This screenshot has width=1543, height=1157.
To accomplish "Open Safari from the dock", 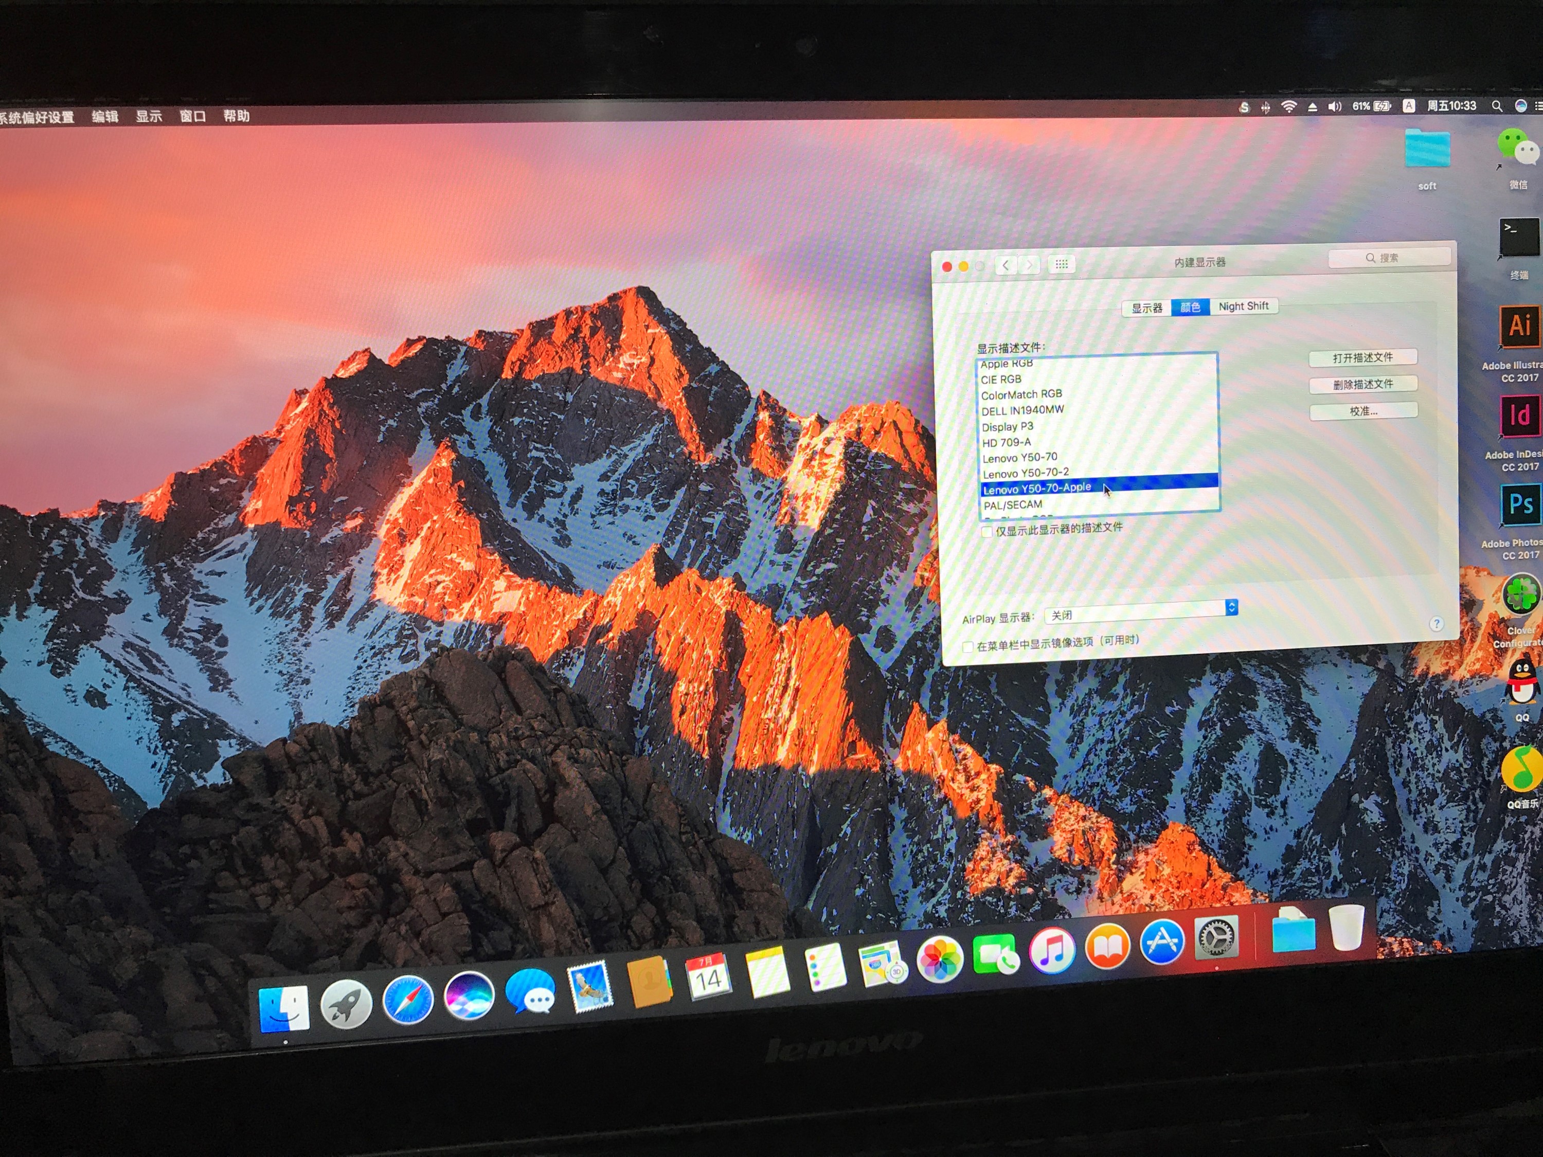I will (408, 1000).
